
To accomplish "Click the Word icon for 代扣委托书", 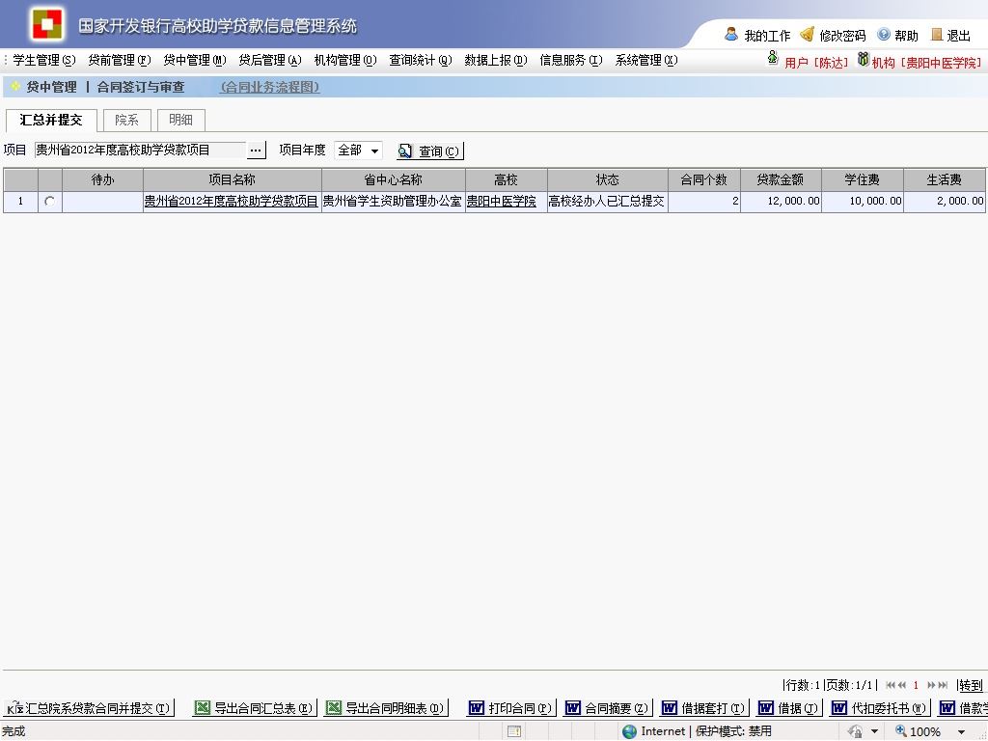I will click(x=838, y=707).
